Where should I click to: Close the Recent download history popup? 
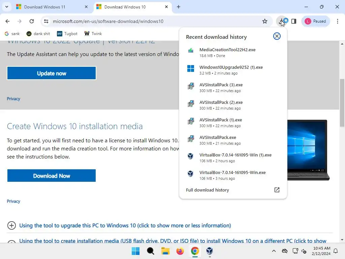tap(277, 36)
